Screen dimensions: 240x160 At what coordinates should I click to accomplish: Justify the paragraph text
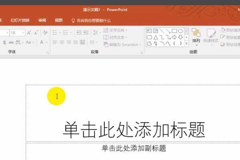click(76, 42)
